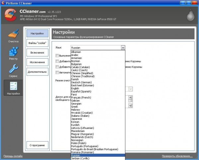
Task: Choose Español (Spanish) language
Action: point(98,92)
